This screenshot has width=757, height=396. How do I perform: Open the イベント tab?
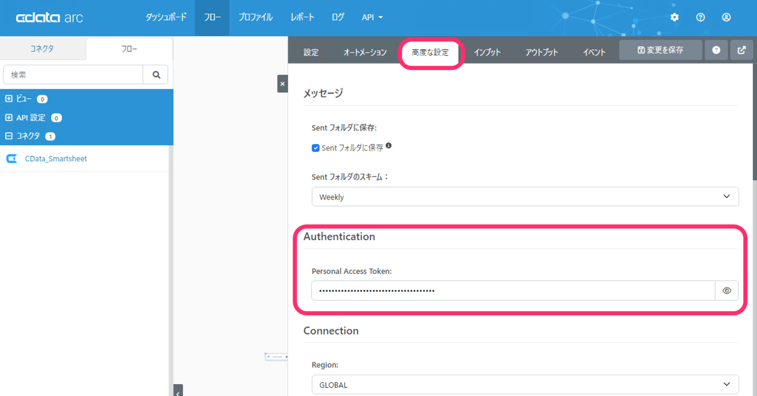tap(594, 52)
